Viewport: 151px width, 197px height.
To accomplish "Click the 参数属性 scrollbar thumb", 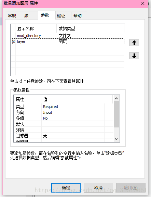I will pos(116,114).
